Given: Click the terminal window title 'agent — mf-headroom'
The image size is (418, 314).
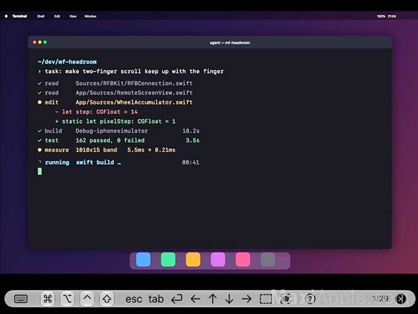Looking at the screenshot, I should point(230,42).
